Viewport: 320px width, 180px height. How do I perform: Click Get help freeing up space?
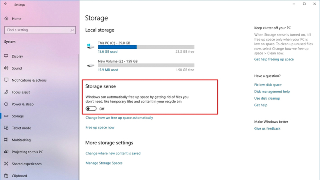tap(274, 60)
